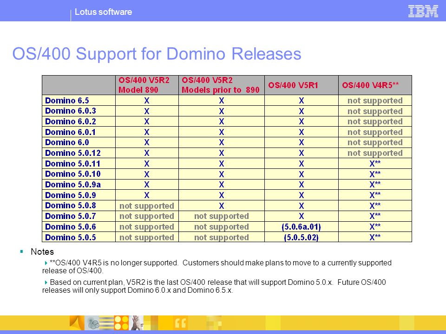The height and width of the screenshot is (334, 446).
Task: Select the 'Domino 5.0.9' row label
Action: 71,195
